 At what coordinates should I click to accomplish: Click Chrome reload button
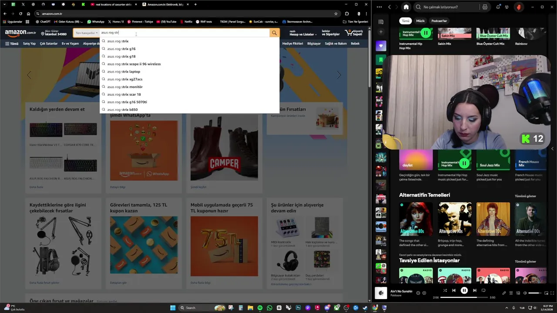pyautogui.click(x=20, y=13)
